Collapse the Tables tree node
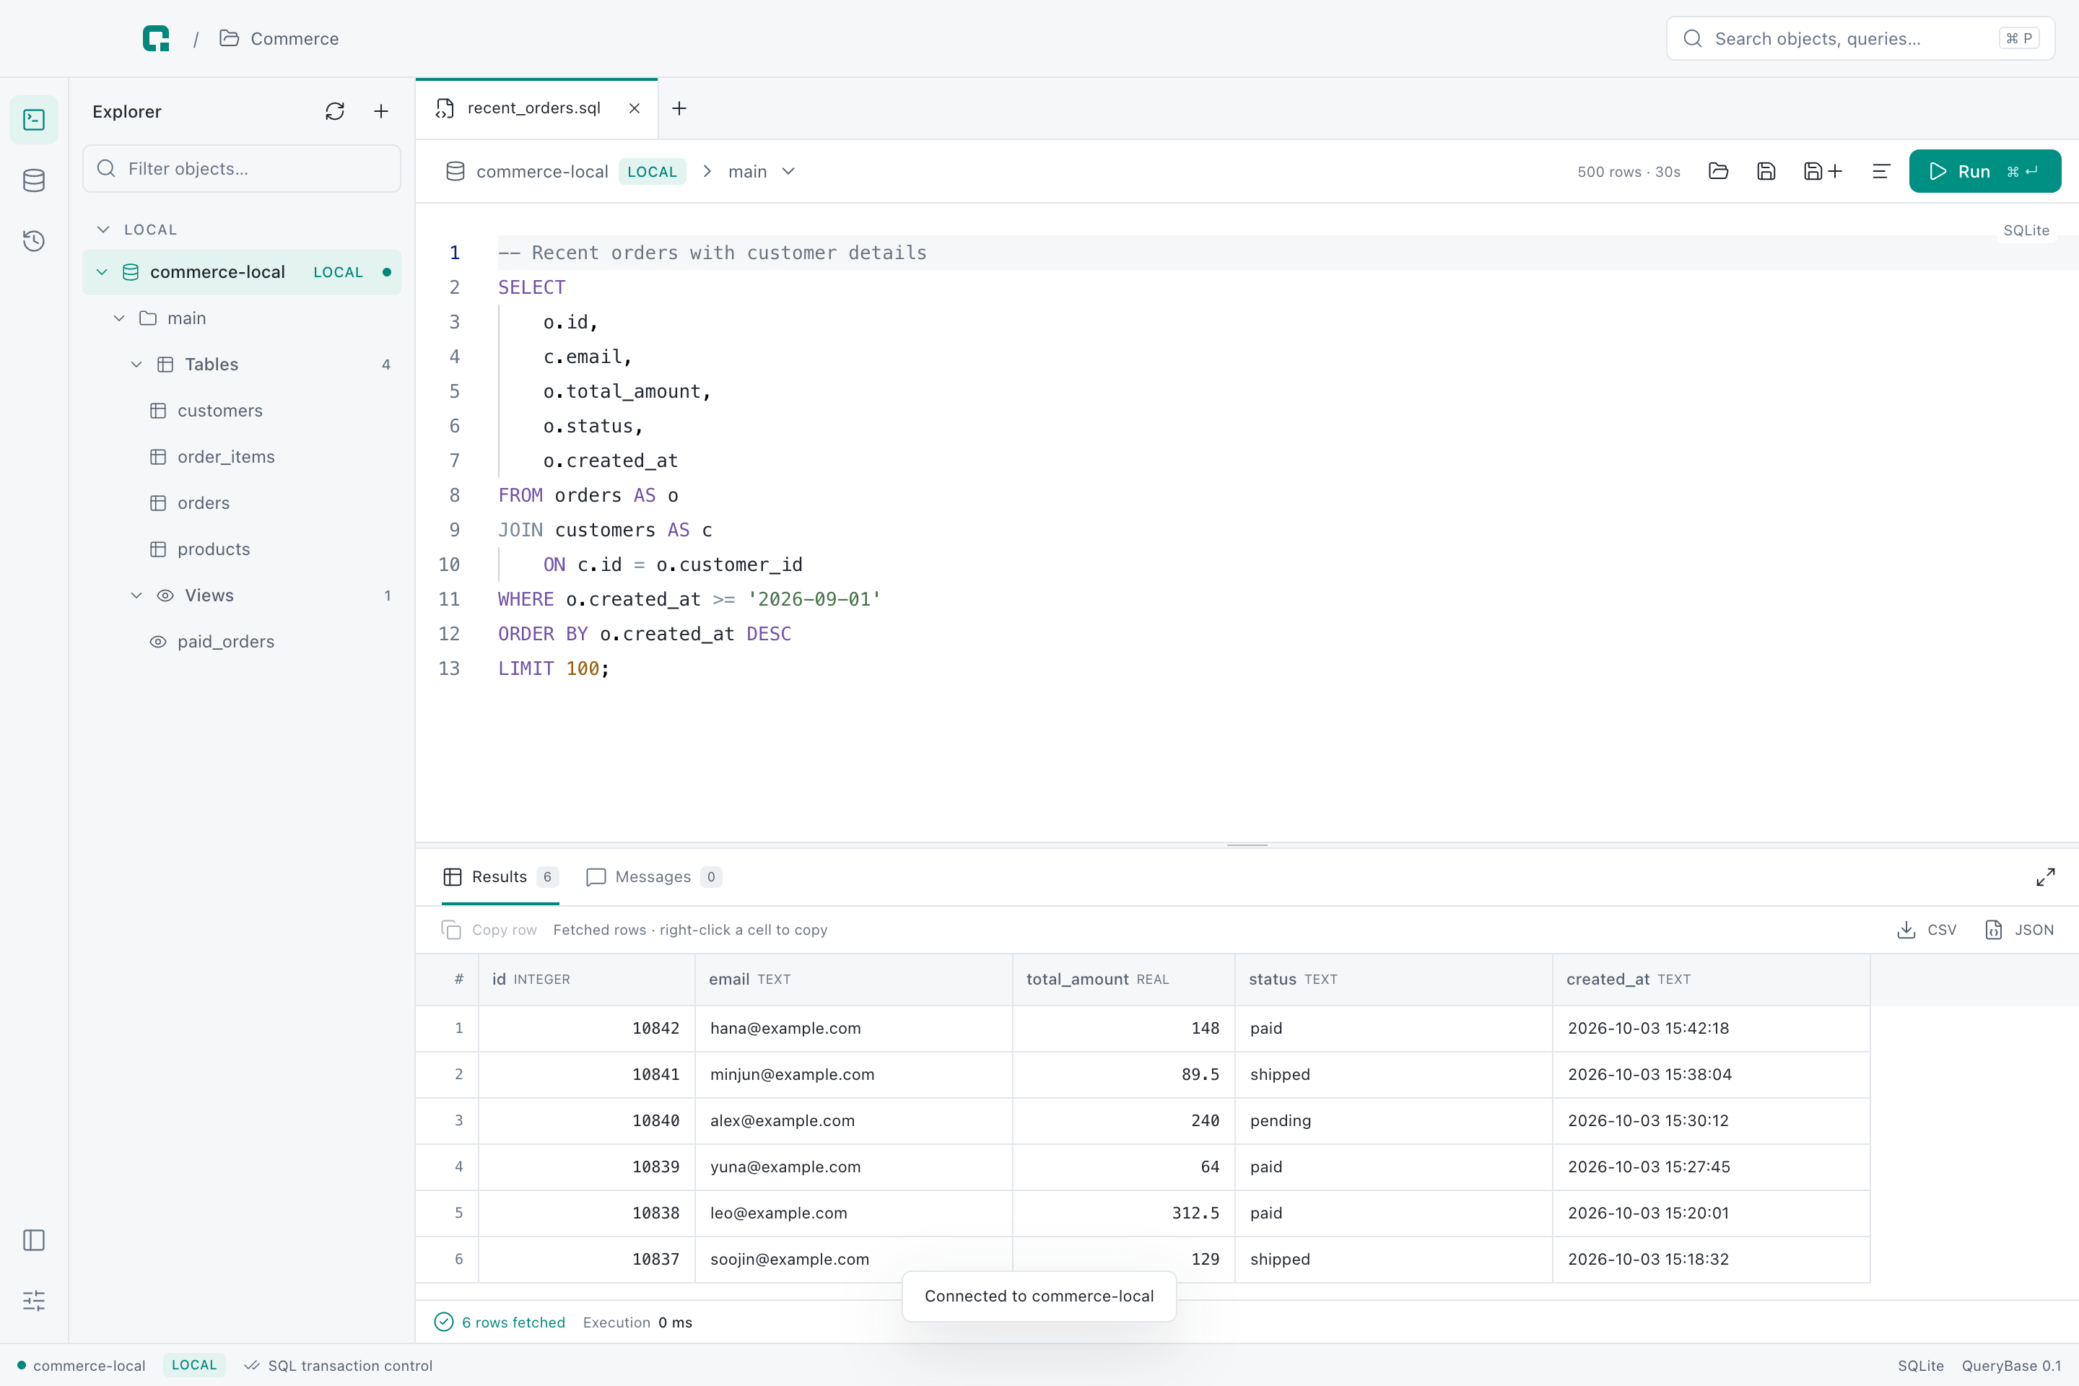Viewport: 2079px width, 1386px height. 137,364
